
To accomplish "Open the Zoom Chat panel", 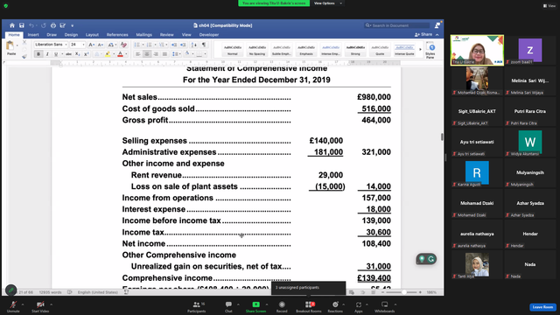I will [x=228, y=307].
